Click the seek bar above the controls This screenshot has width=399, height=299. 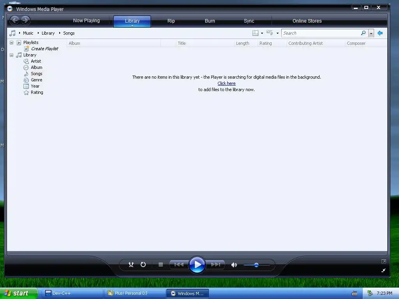pos(197,253)
